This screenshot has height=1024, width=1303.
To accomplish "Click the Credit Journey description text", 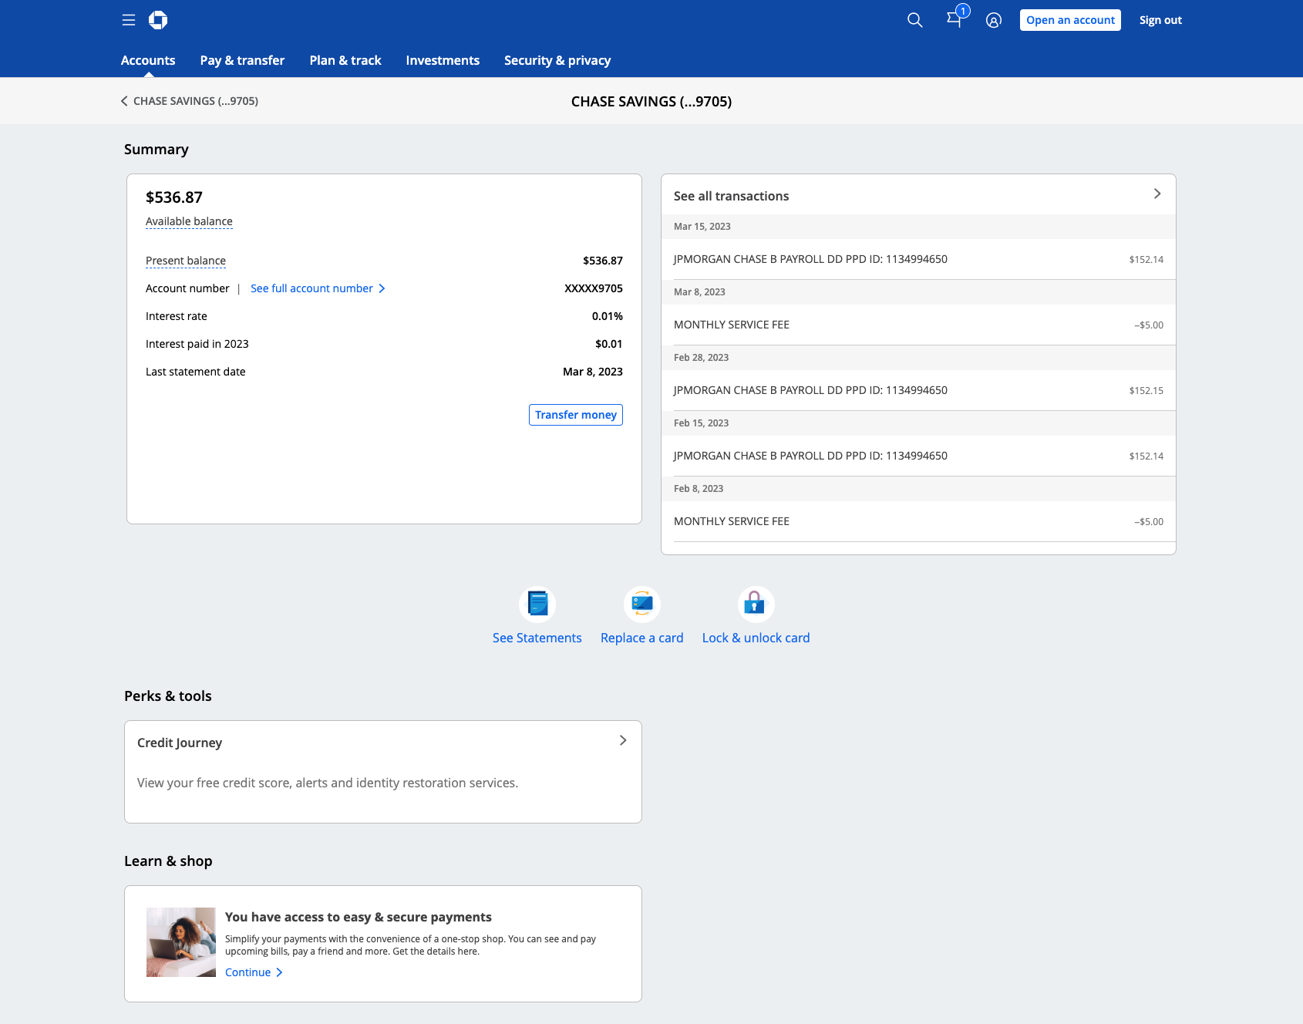I will coord(328,783).
